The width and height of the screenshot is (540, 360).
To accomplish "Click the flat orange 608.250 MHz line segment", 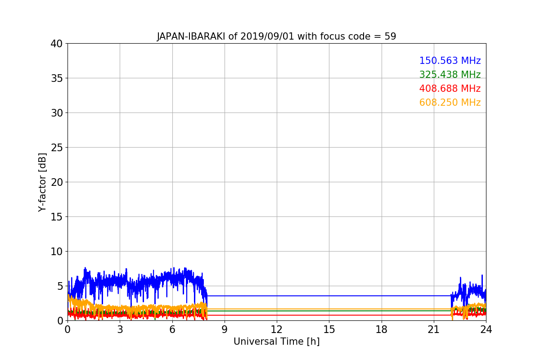I will (329, 309).
